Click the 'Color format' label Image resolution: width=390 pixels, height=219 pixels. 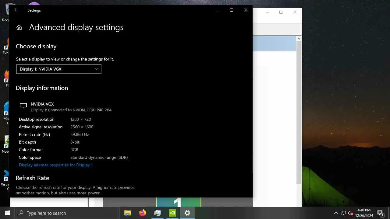(x=31, y=150)
